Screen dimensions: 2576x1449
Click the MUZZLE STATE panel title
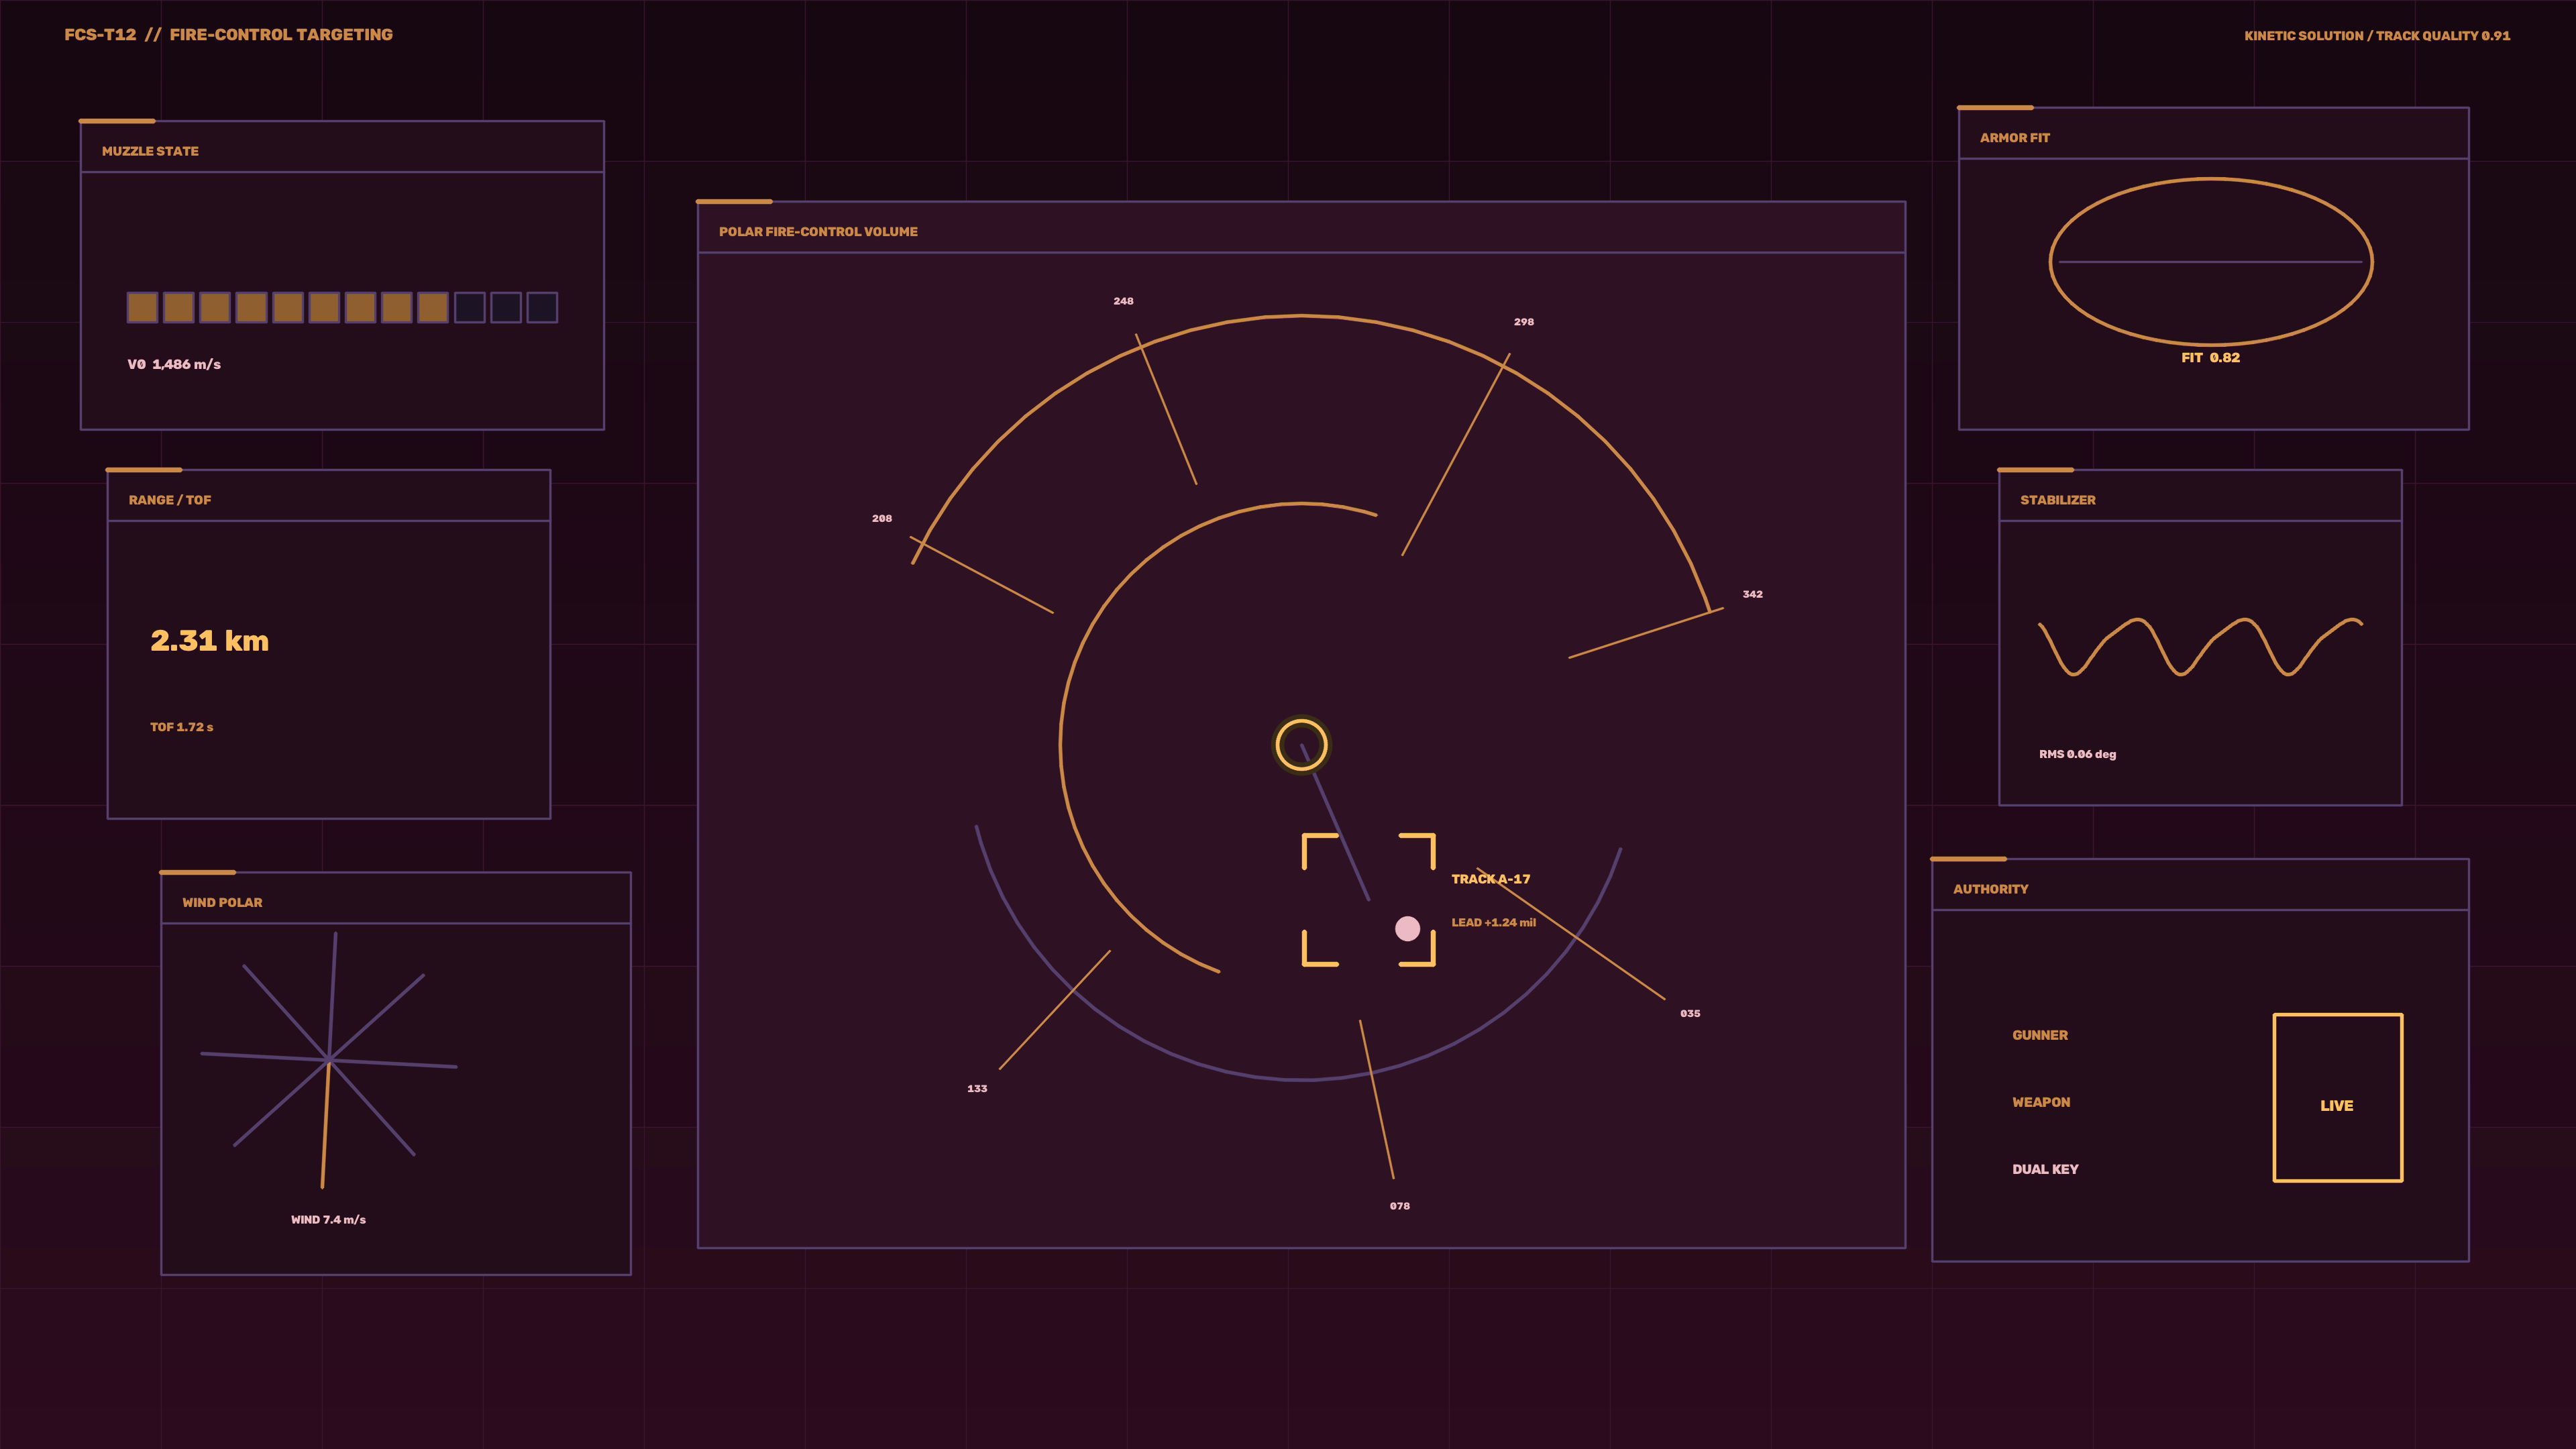pyautogui.click(x=150, y=151)
